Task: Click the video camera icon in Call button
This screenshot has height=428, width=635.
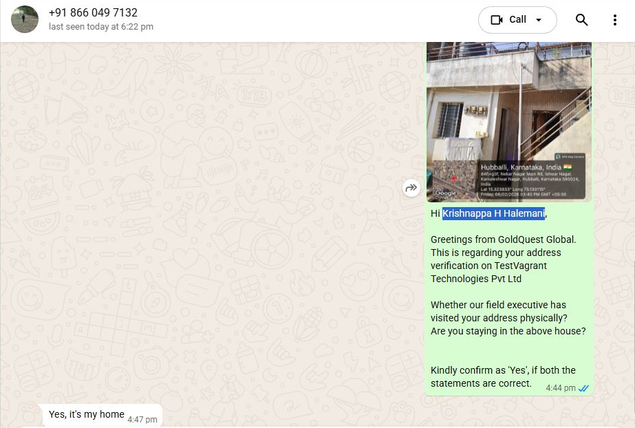Action: tap(497, 20)
